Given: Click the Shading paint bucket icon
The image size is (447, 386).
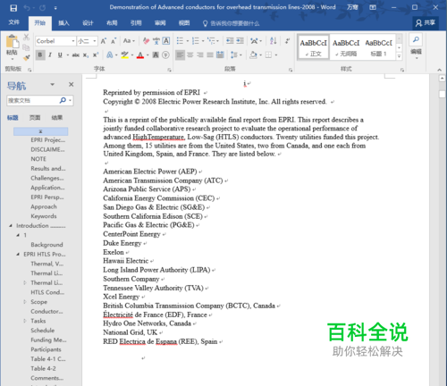Looking at the screenshot, I should point(253,55).
